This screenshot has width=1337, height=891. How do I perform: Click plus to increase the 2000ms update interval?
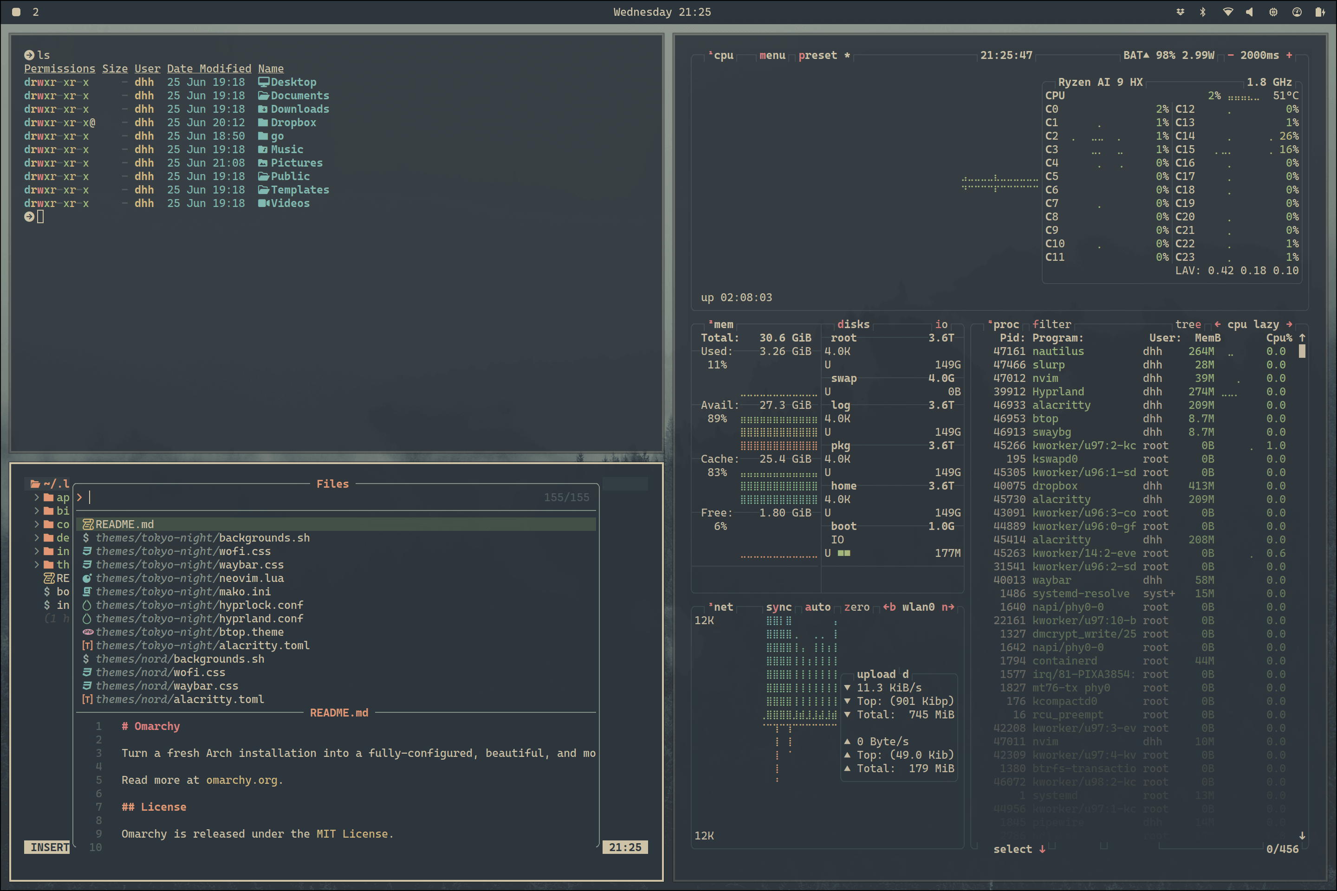click(x=1290, y=55)
